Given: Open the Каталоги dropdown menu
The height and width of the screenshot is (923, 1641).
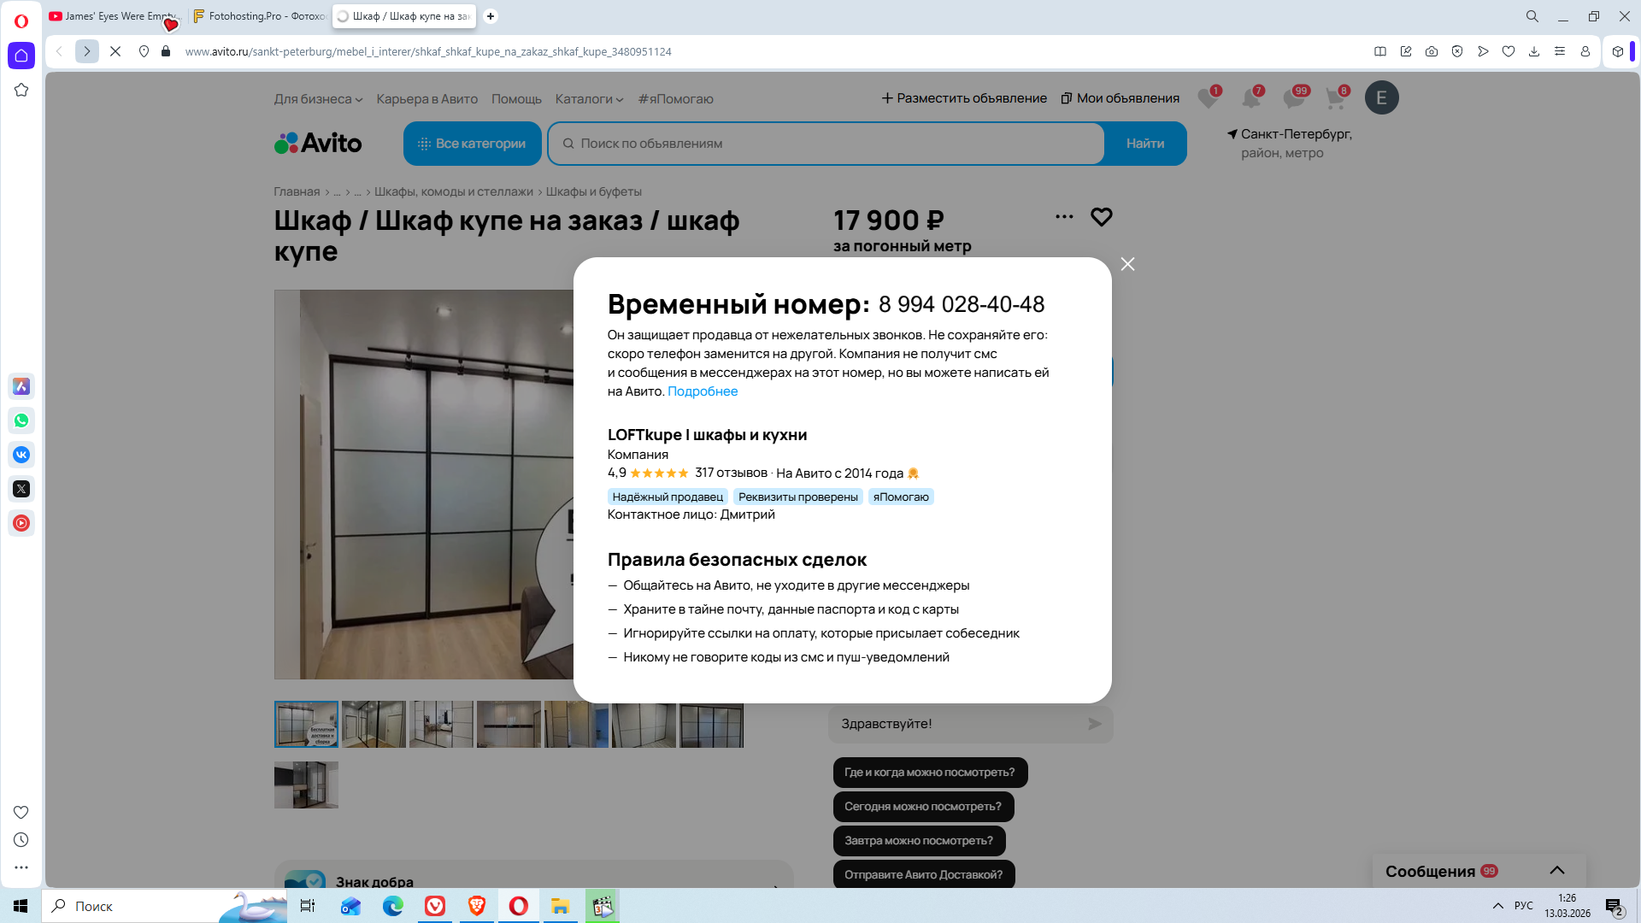Looking at the screenshot, I should (x=589, y=99).
